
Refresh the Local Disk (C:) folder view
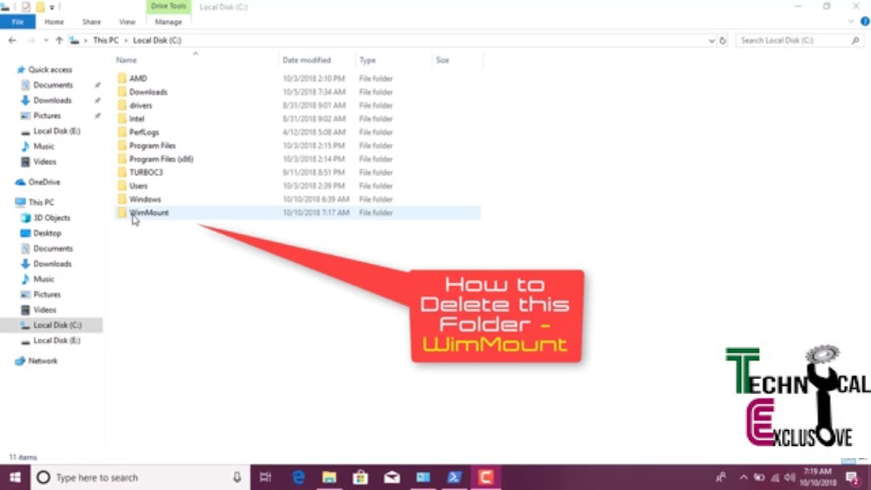(723, 40)
